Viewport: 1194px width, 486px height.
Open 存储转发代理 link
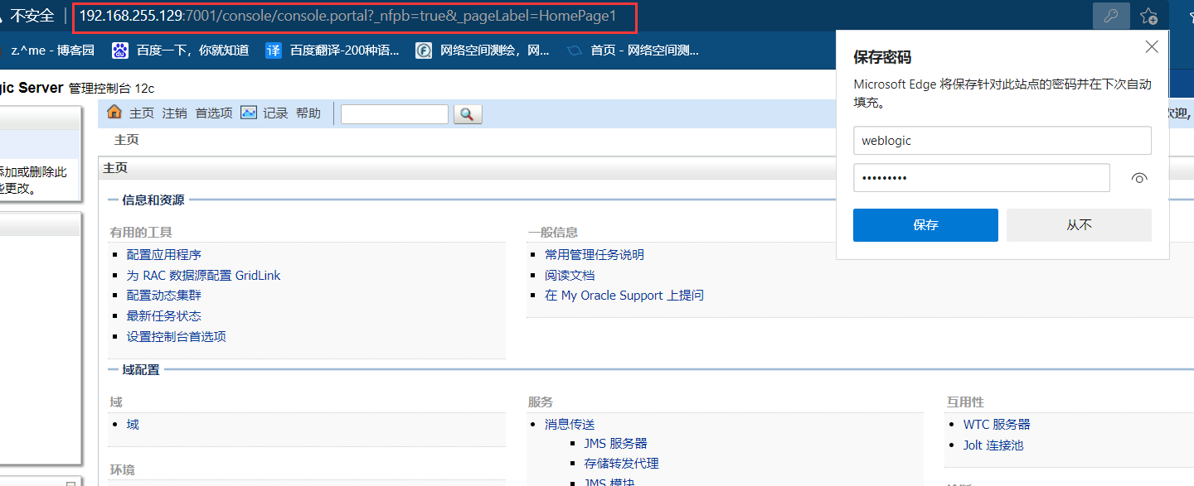coord(621,464)
